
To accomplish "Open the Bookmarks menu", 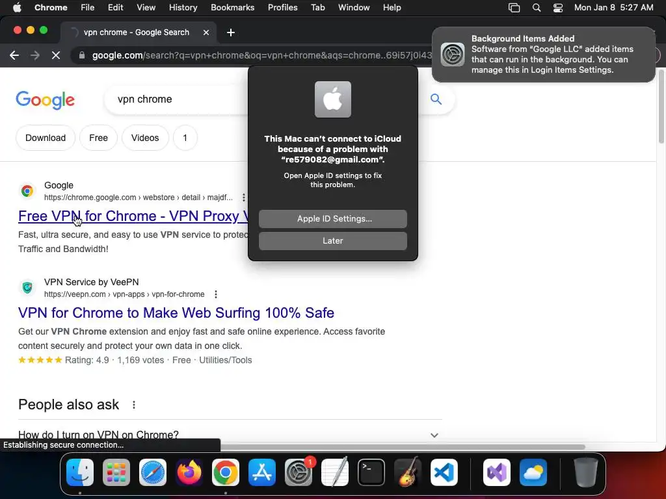I will click(x=232, y=7).
